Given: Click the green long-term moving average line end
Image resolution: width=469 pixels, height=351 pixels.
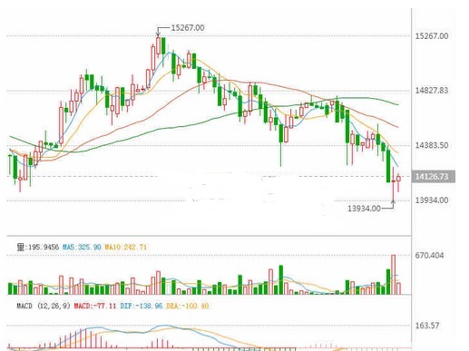Looking at the screenshot, I should tap(397, 104).
